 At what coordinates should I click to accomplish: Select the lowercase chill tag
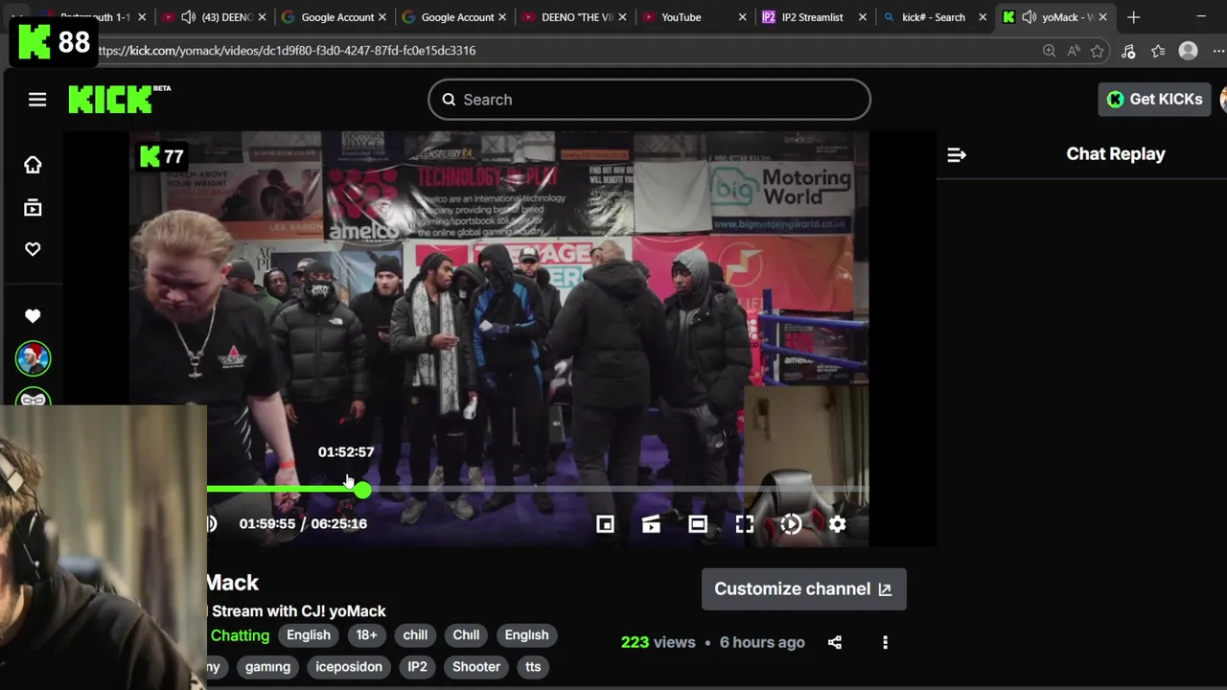[x=415, y=635]
